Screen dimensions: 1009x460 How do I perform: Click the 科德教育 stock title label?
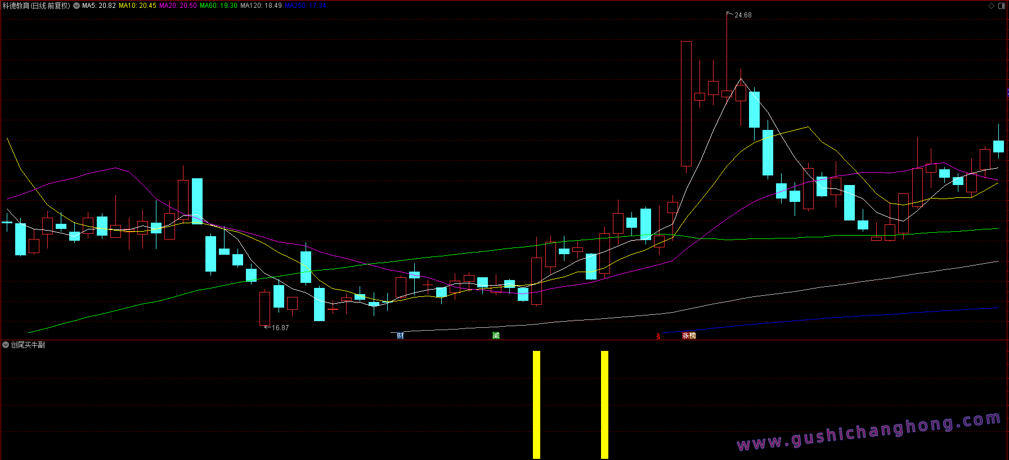36,6
